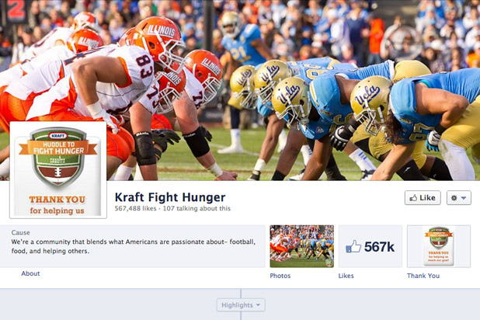Click the blue thumbs-up icon beside 567k
Screen dimensions: 480x320
tap(353, 246)
